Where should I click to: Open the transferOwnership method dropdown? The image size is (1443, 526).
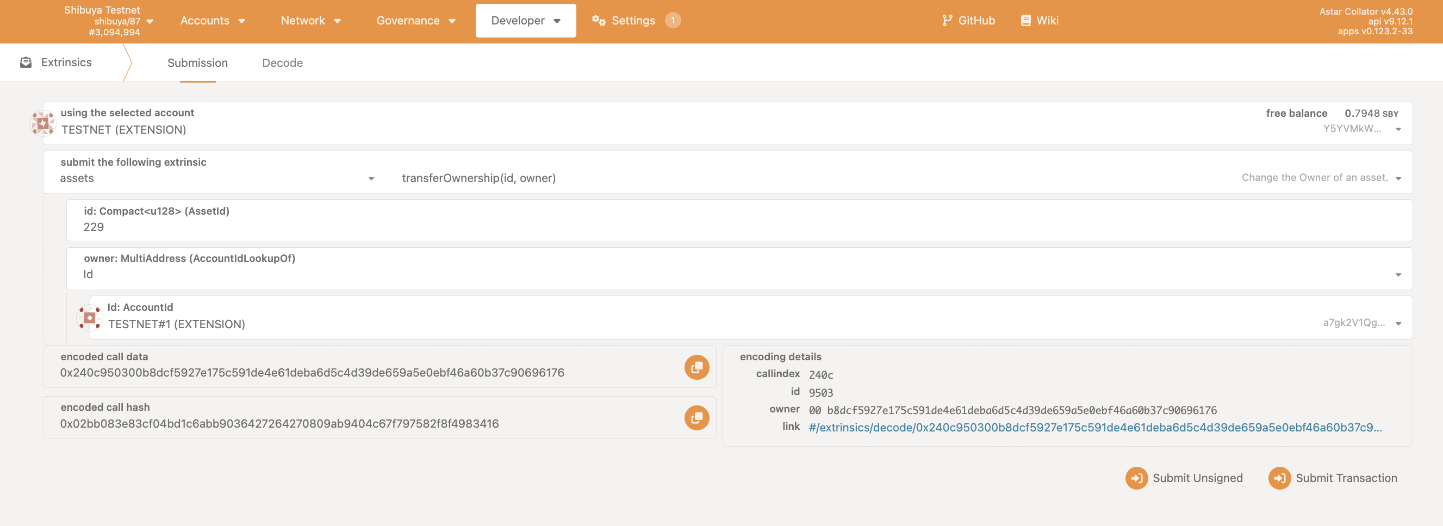[1398, 179]
